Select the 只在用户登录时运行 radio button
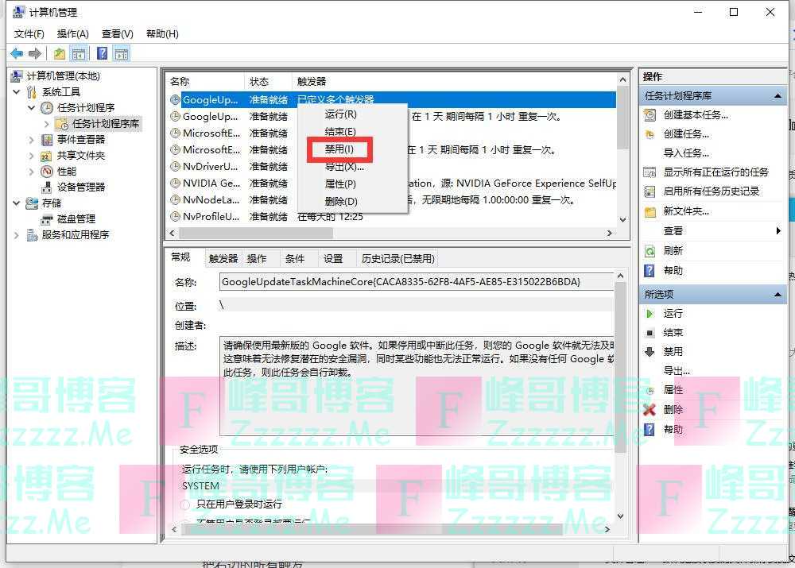The image size is (795, 568). [x=184, y=504]
